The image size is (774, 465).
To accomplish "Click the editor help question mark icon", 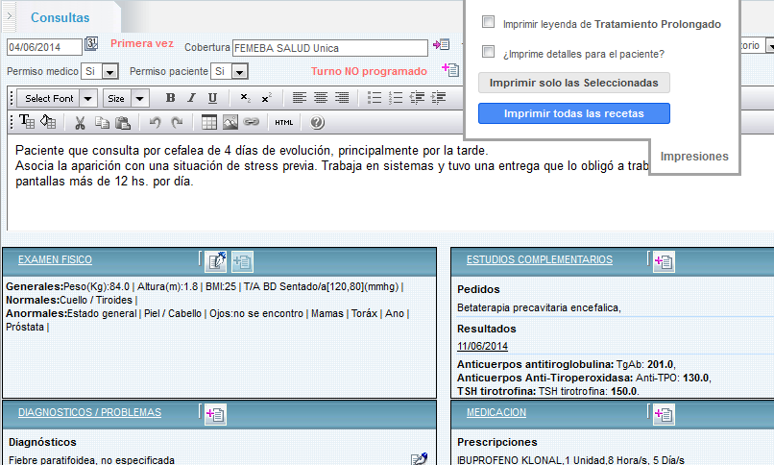I will coord(318,122).
